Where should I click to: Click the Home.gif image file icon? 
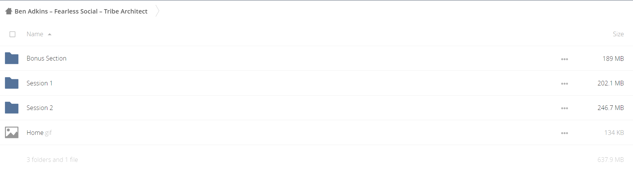click(12, 132)
